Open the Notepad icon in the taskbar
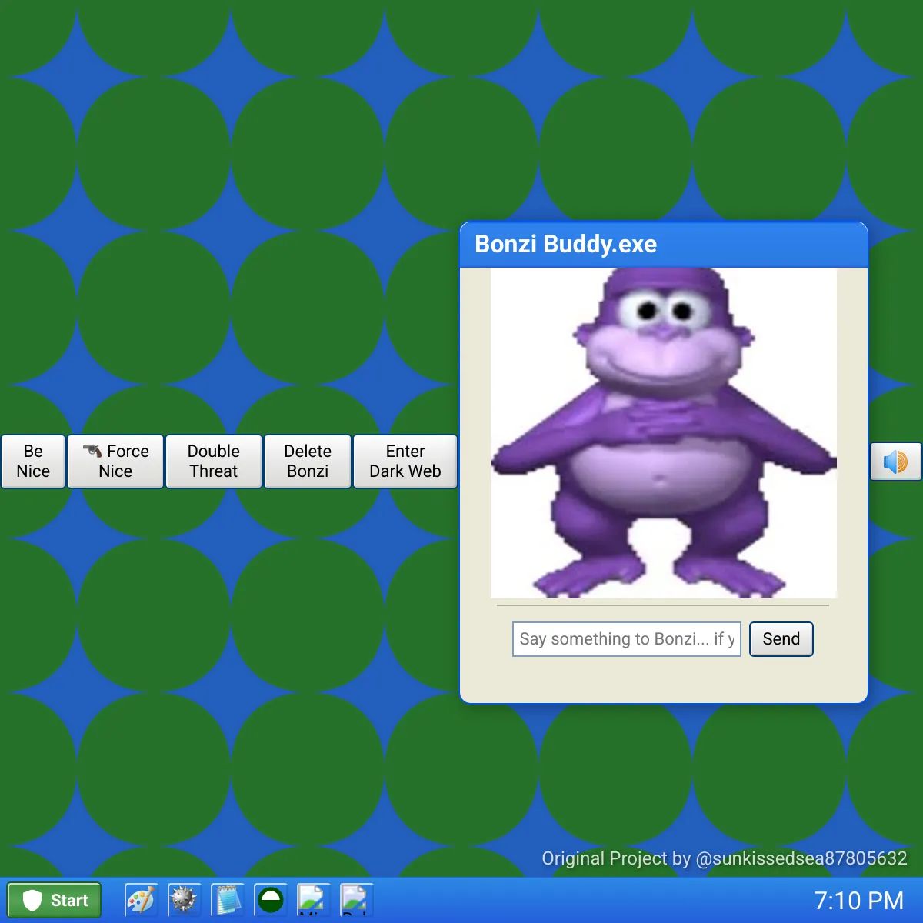Viewport: 923px width, 923px height. pyautogui.click(x=228, y=900)
